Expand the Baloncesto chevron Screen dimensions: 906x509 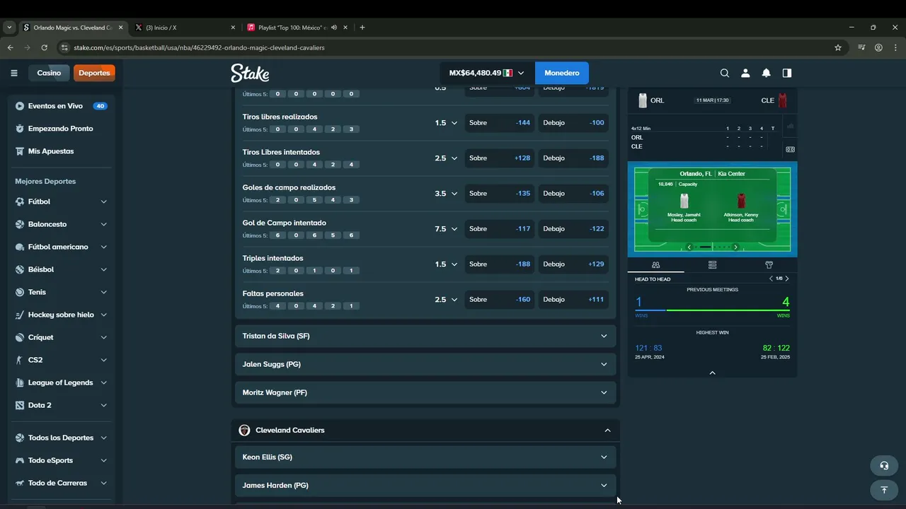[x=104, y=224]
